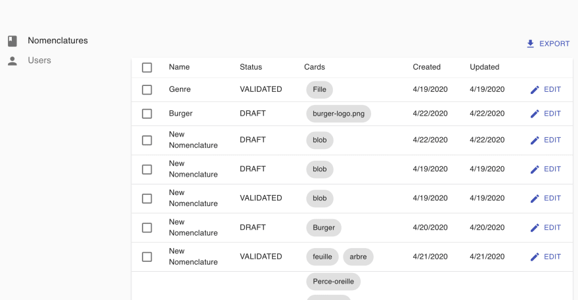Screen dimensions: 578x300
Task: Click VALIDATED status in feuille row
Action: (261, 257)
